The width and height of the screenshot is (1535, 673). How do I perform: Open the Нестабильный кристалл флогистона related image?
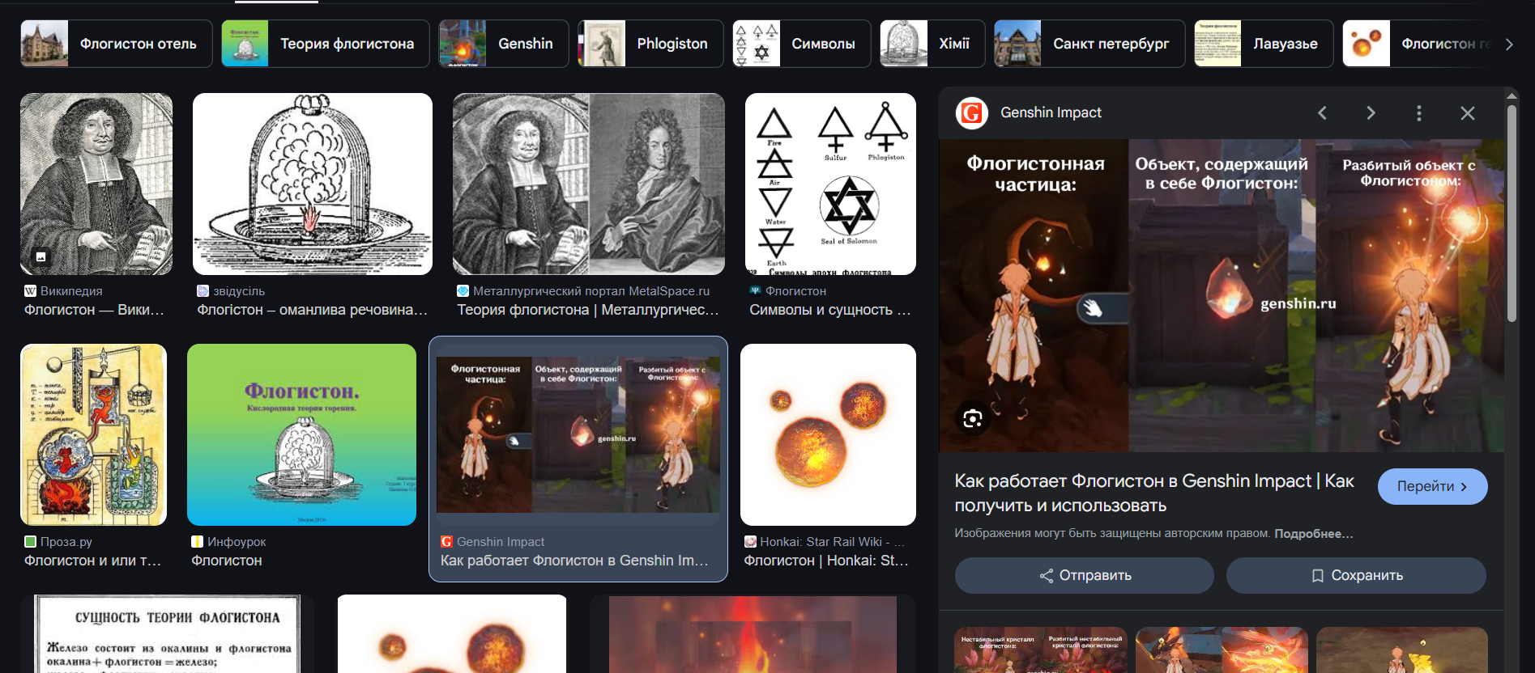pos(1040,650)
